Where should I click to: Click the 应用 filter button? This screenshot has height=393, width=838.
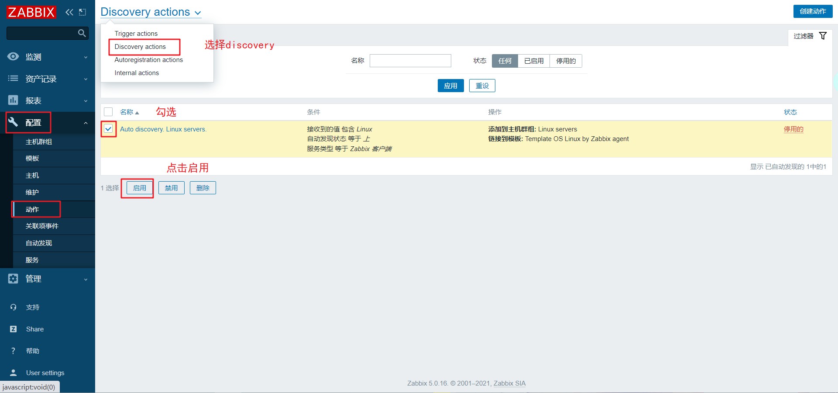(x=450, y=86)
